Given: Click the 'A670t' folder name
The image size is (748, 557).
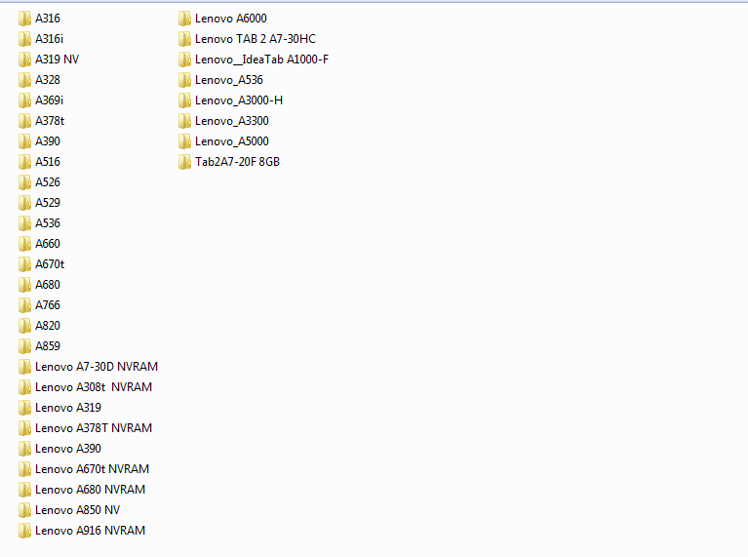Looking at the screenshot, I should pyautogui.click(x=50, y=264).
